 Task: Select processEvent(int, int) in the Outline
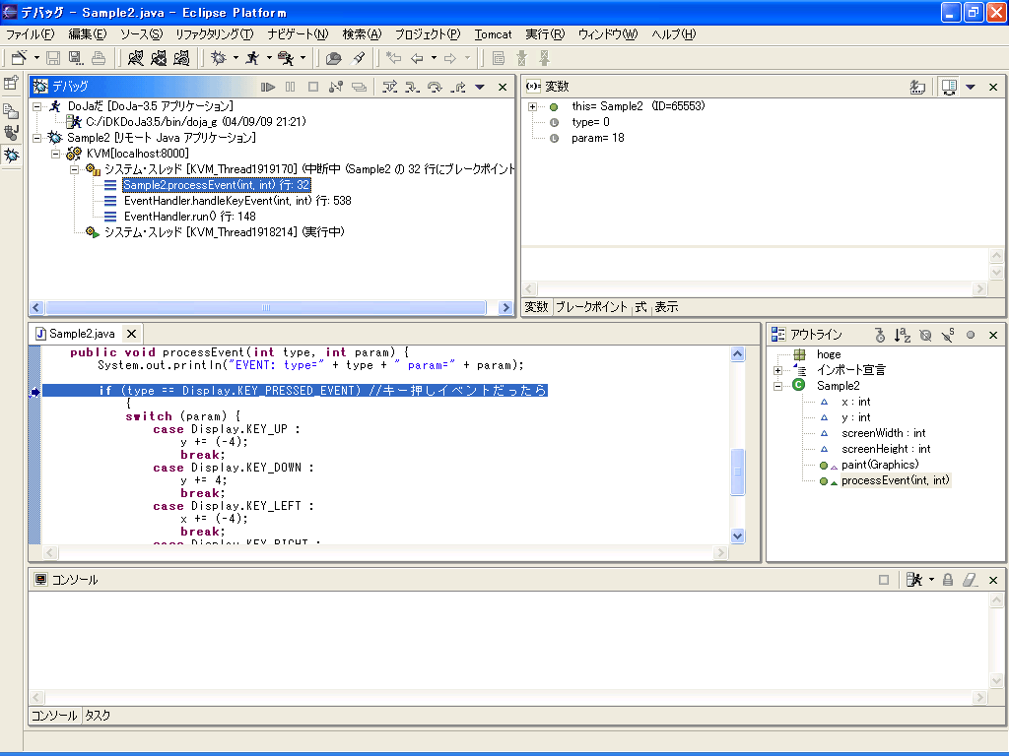tap(895, 480)
